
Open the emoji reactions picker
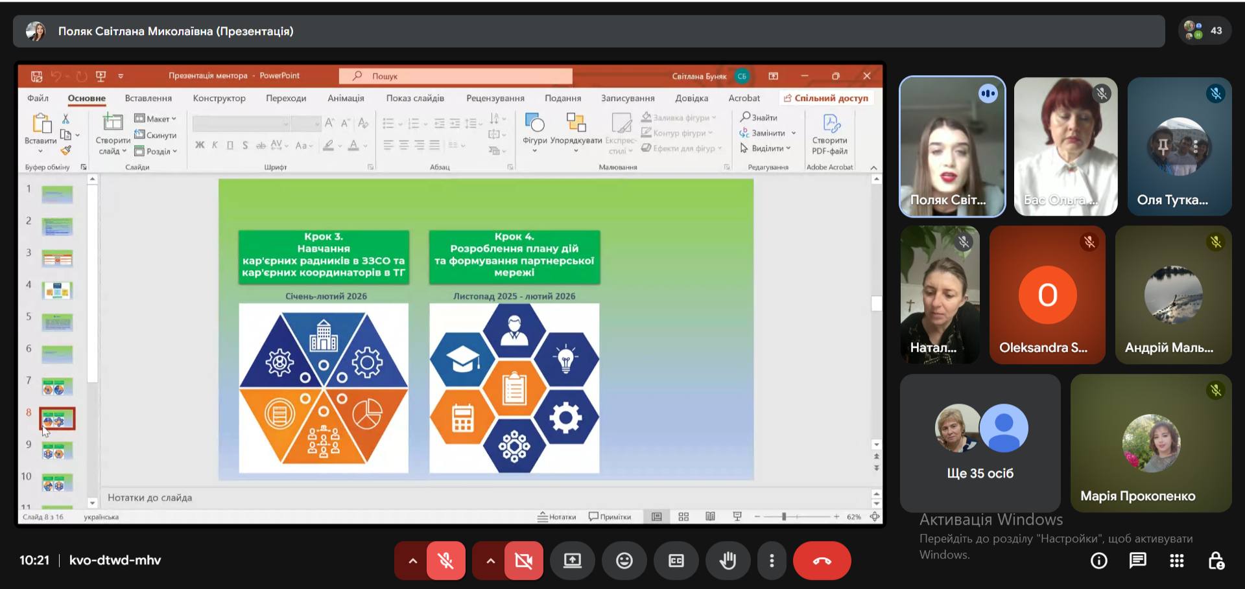click(624, 560)
